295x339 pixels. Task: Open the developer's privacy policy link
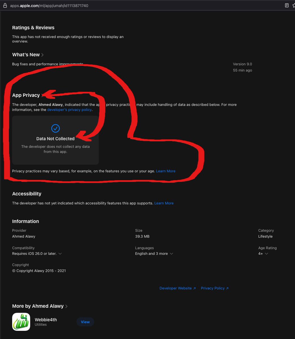pos(70,110)
